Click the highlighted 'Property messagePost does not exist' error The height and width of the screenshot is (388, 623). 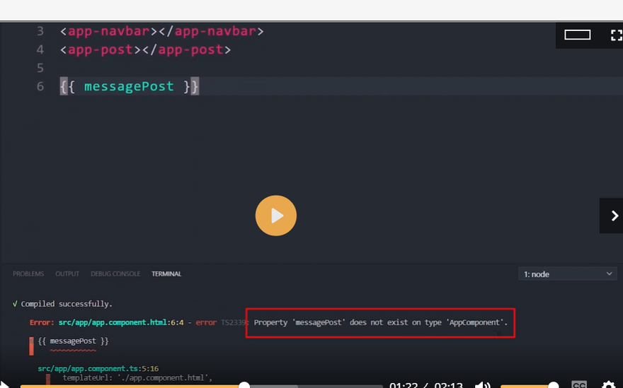[x=380, y=322]
